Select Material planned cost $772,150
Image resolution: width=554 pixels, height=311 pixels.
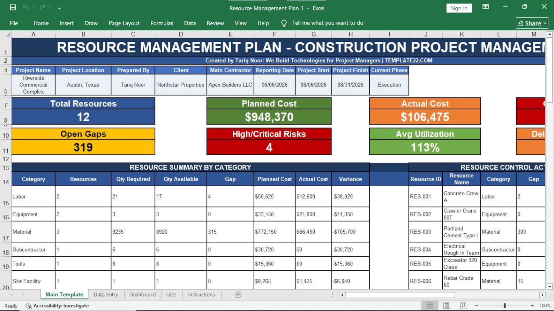[x=275, y=232]
